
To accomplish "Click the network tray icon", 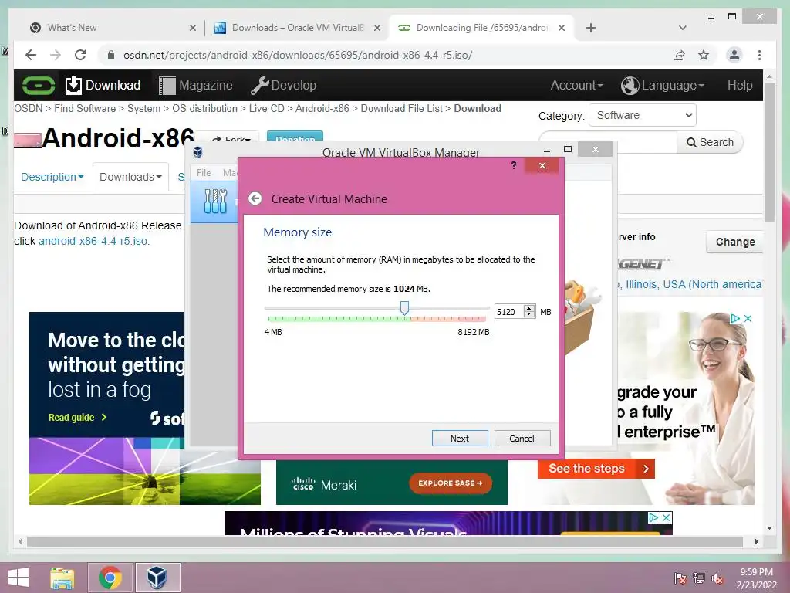I will click(x=699, y=578).
